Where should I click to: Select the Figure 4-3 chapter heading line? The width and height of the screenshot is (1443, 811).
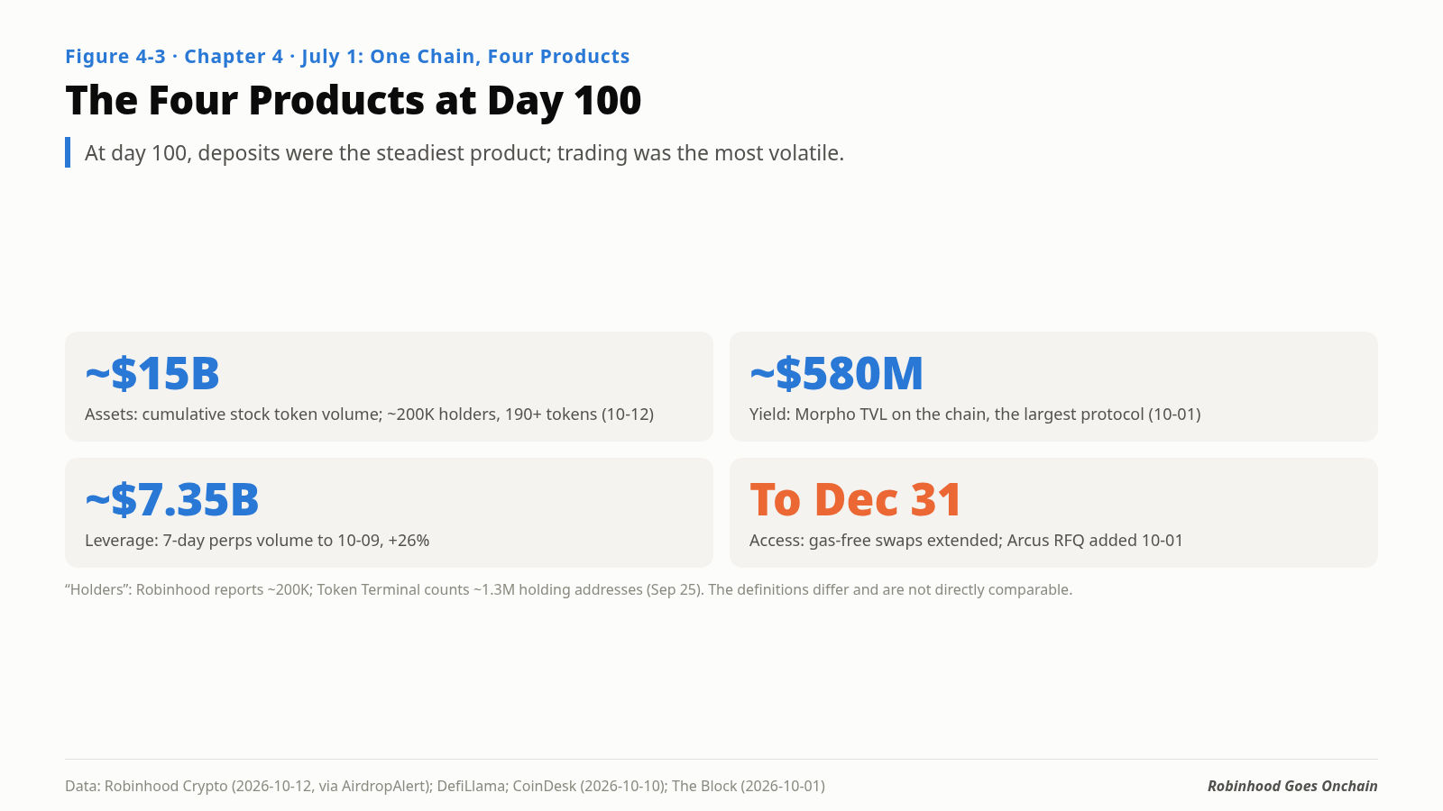pos(347,57)
